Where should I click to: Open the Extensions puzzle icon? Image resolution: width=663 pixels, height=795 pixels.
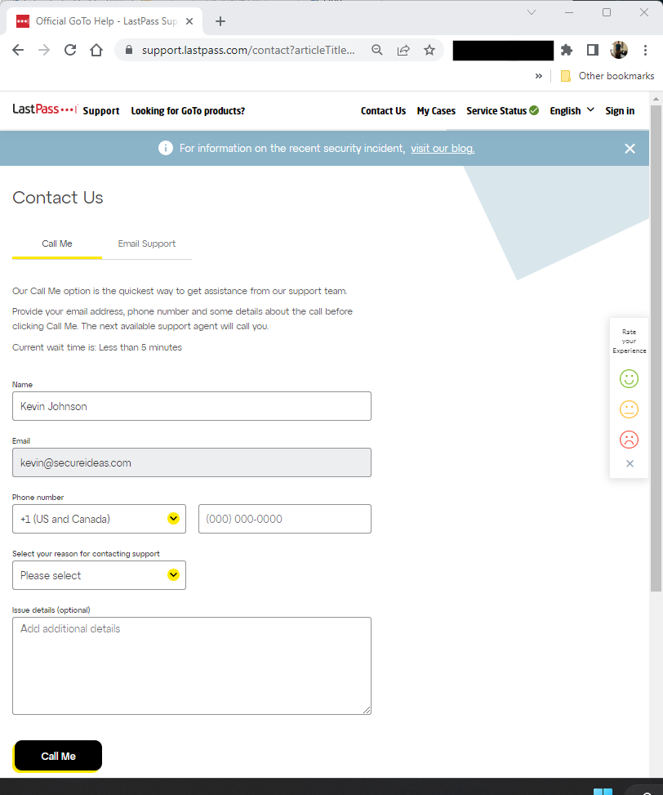567,50
